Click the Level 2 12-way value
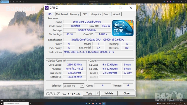This screenshot has width=187, height=105. [127, 73]
